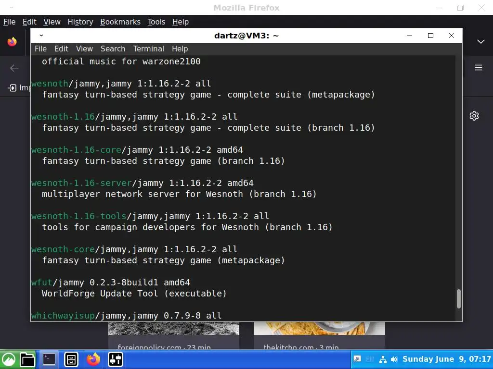Select the Firefox taskbar icon

[x=93, y=359]
